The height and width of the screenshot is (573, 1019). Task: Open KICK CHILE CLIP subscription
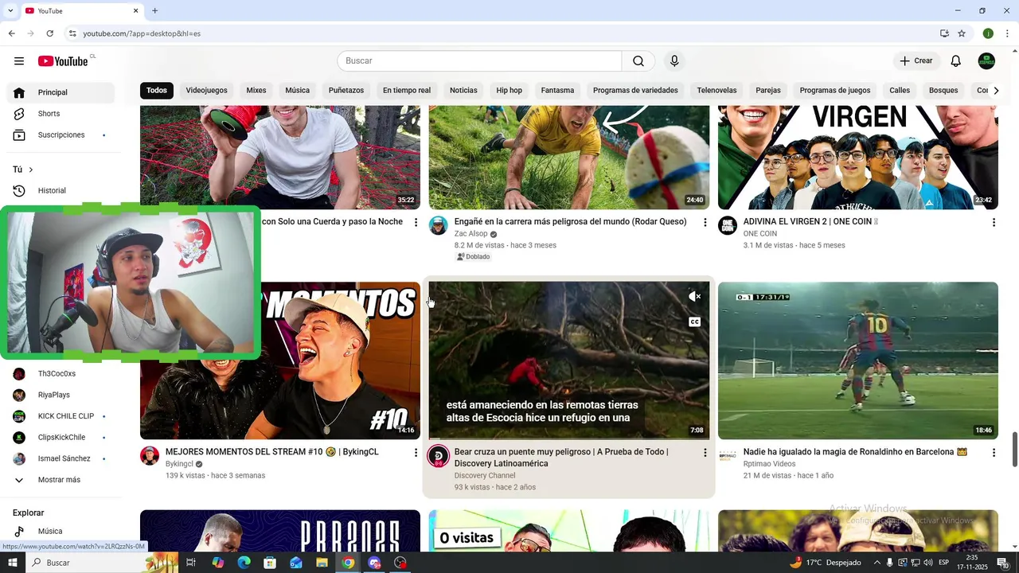tap(61, 416)
